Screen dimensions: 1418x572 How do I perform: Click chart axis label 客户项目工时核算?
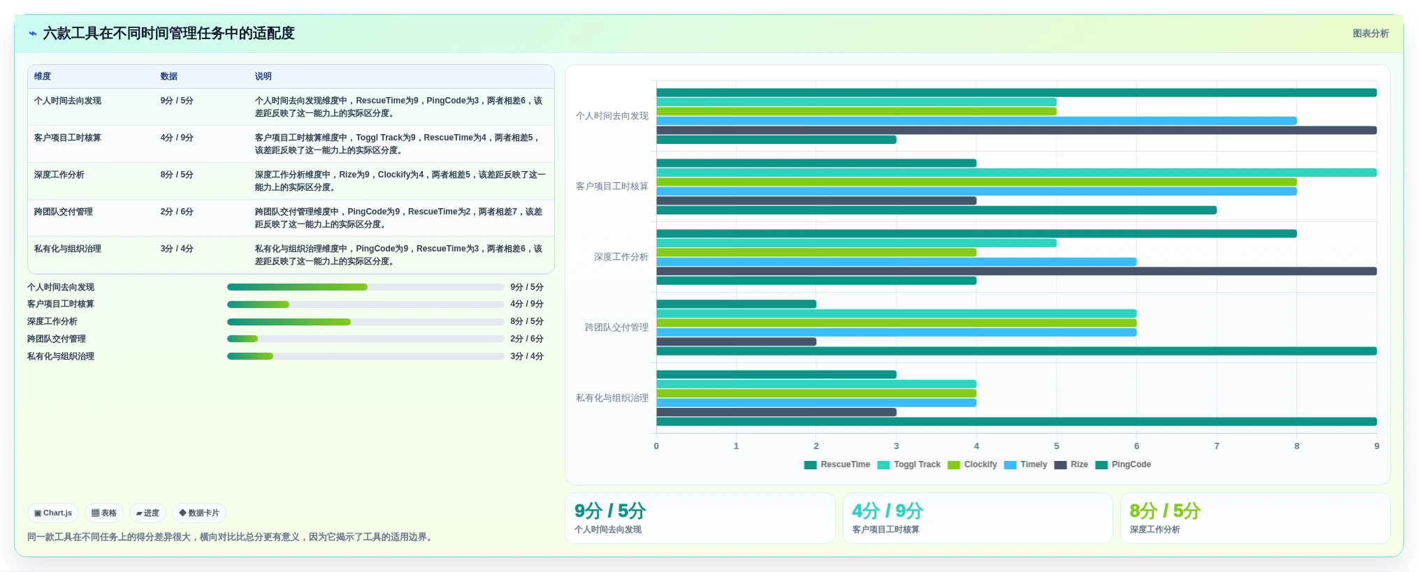coord(612,186)
